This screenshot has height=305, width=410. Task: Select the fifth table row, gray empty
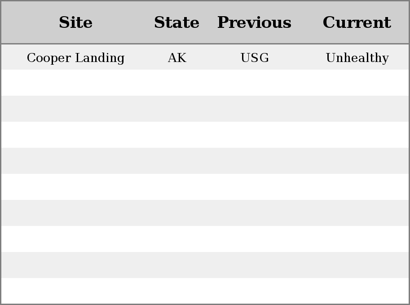tap(205, 161)
